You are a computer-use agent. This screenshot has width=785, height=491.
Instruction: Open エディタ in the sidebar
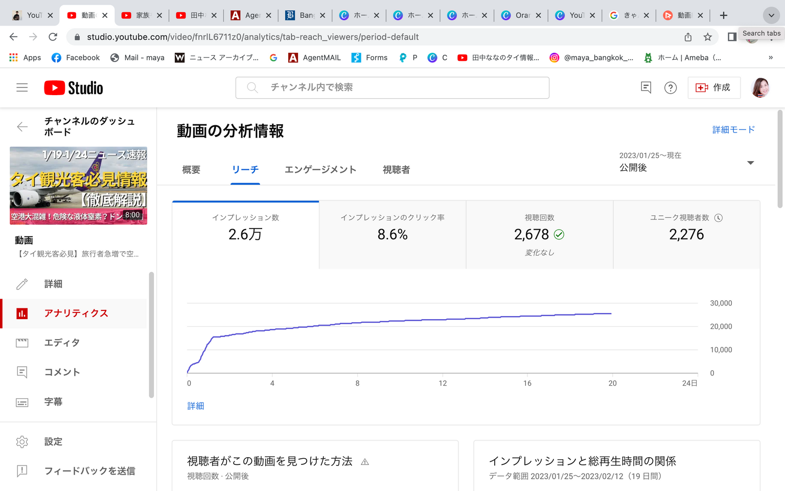click(61, 343)
